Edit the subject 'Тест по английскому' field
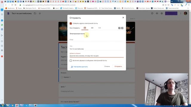Viewport: 191px width, 107px height. tap(97, 49)
